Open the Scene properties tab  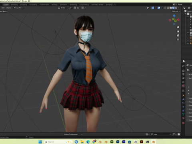point(183,82)
